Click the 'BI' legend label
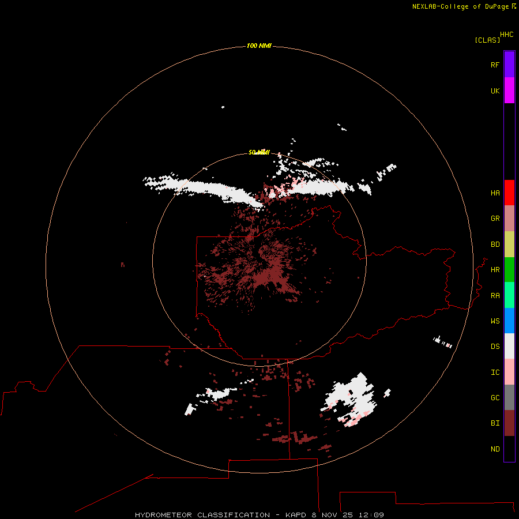This screenshot has height=519, width=519. tap(495, 423)
